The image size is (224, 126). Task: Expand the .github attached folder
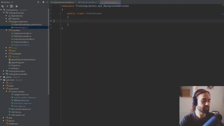(1, 77)
